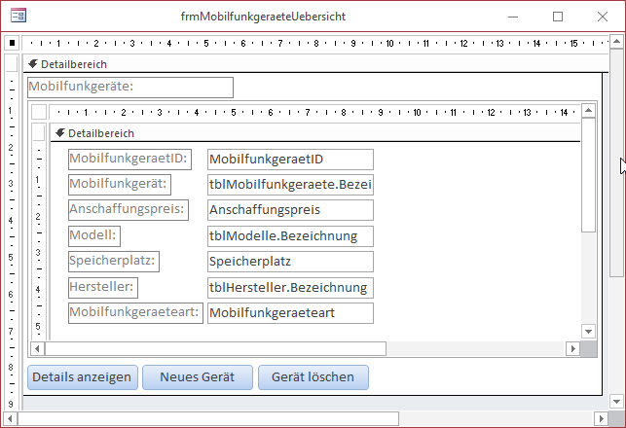Click subform vertical scrollbar down arrow
This screenshot has height=428, width=626.
588,331
